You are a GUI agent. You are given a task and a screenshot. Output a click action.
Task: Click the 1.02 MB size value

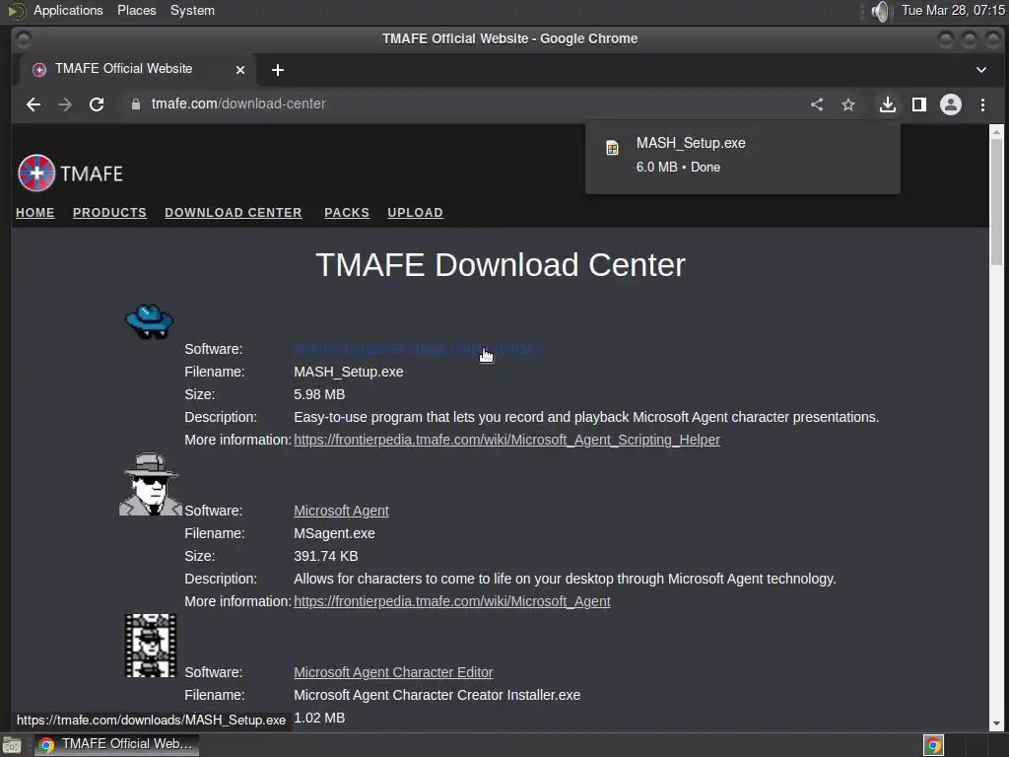coord(319,718)
